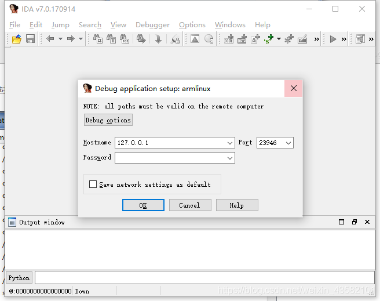Open file with the folder toolbar icon
The width and height of the screenshot is (380, 301).
tap(17, 39)
